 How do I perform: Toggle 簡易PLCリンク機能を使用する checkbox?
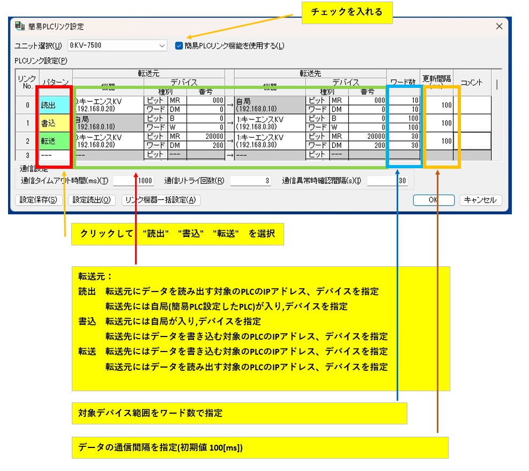pos(180,46)
